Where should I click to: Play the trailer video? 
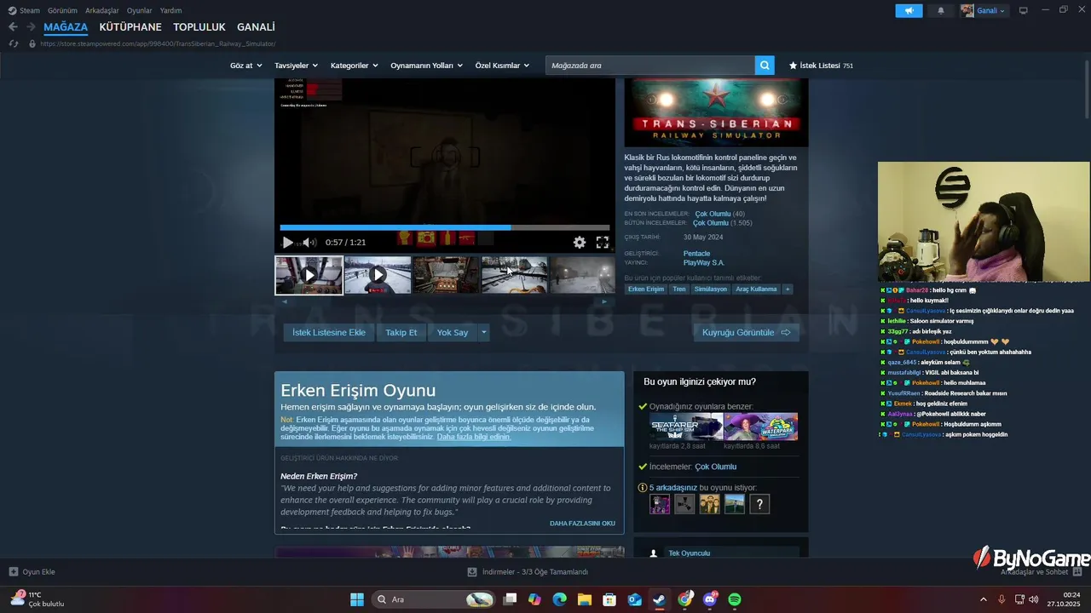(x=287, y=243)
